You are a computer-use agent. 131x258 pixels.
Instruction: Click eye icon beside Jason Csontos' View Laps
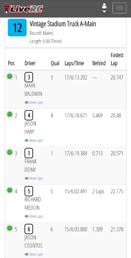click(x=27, y=254)
